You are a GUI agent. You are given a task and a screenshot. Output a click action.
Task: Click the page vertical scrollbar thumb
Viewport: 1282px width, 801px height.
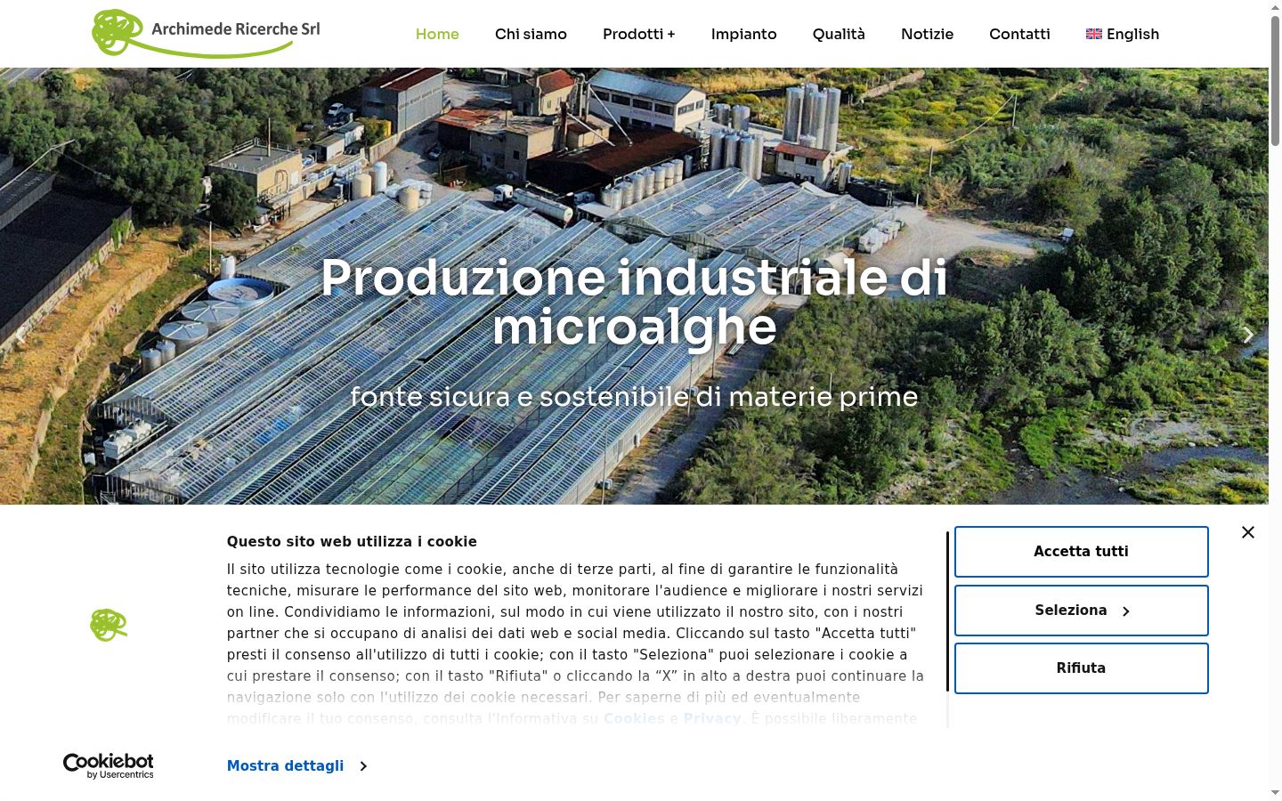pyautogui.click(x=1275, y=80)
